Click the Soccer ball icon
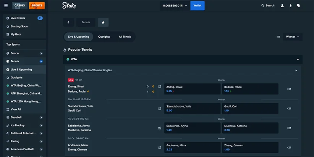Viewport: 314px width, 157px height. [8, 53]
